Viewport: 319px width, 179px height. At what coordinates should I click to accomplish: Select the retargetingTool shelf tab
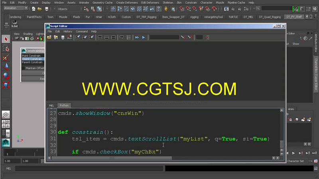[x=213, y=17]
